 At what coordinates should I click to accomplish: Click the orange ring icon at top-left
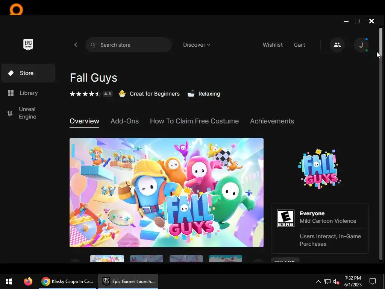point(16,10)
